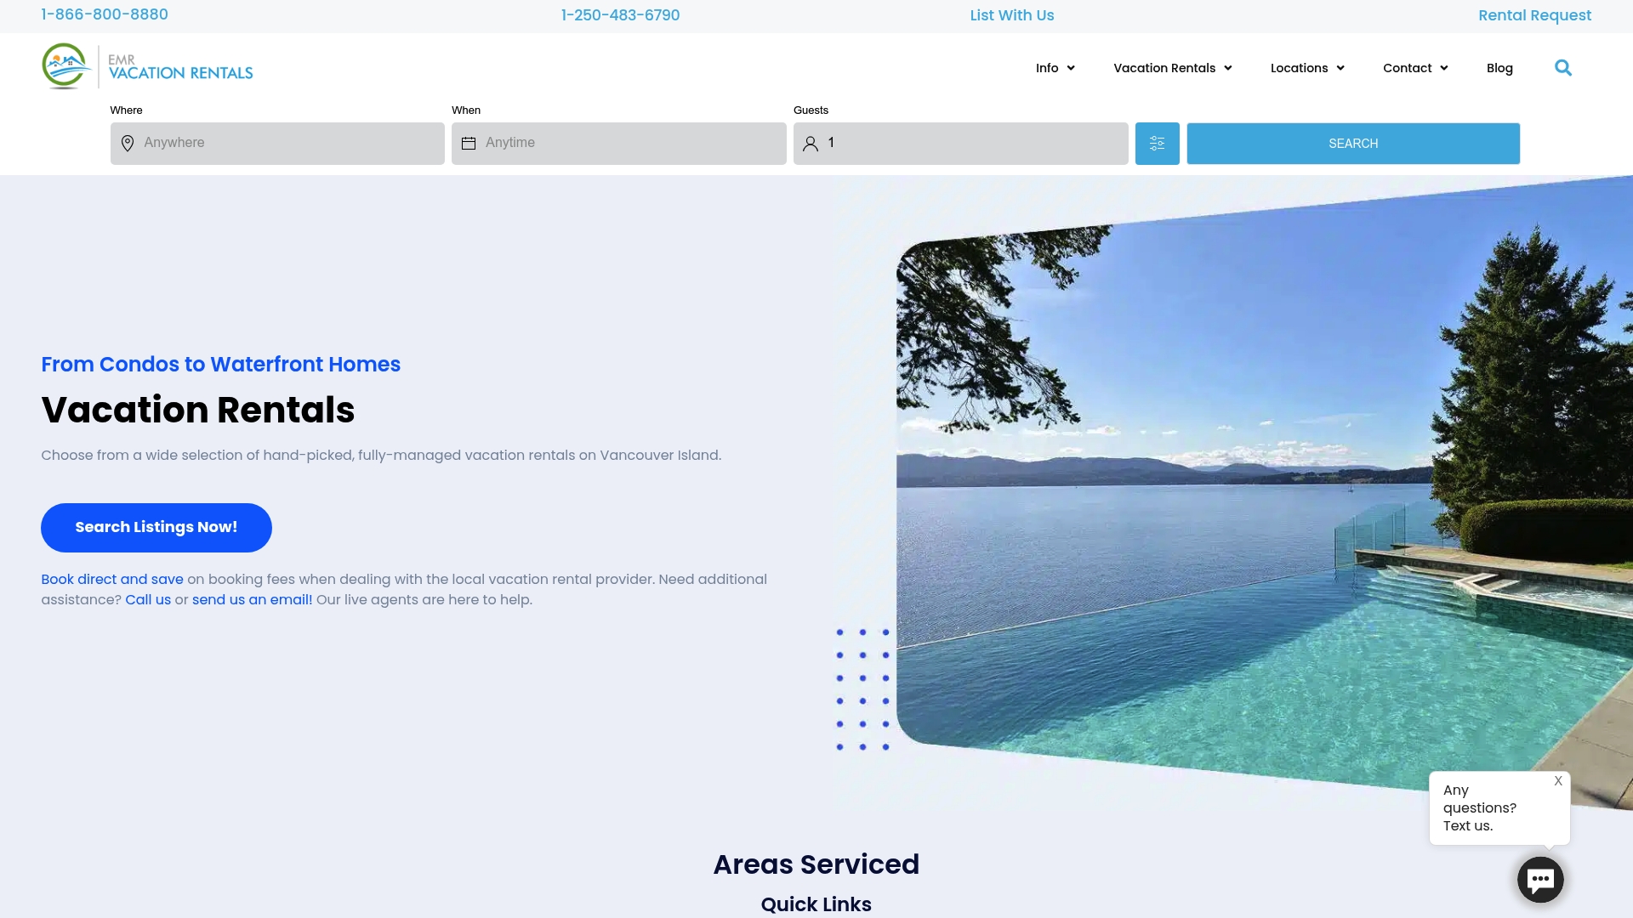Screen dimensions: 1633x918
Task: Click Rental Request in top bar
Action: 1534,15
